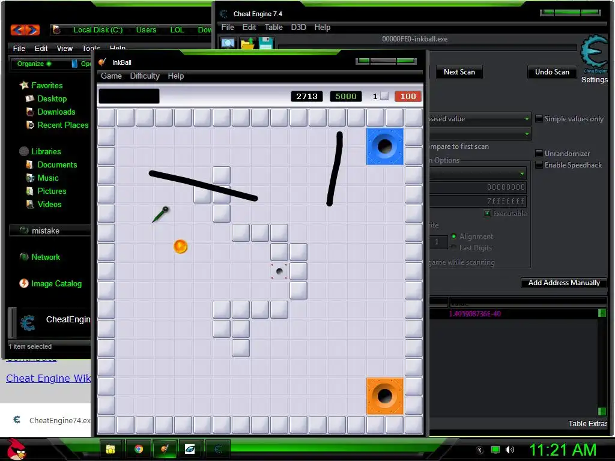Toggle the Executable checkbox
Image resolution: width=615 pixels, height=461 pixels.
pos(487,214)
